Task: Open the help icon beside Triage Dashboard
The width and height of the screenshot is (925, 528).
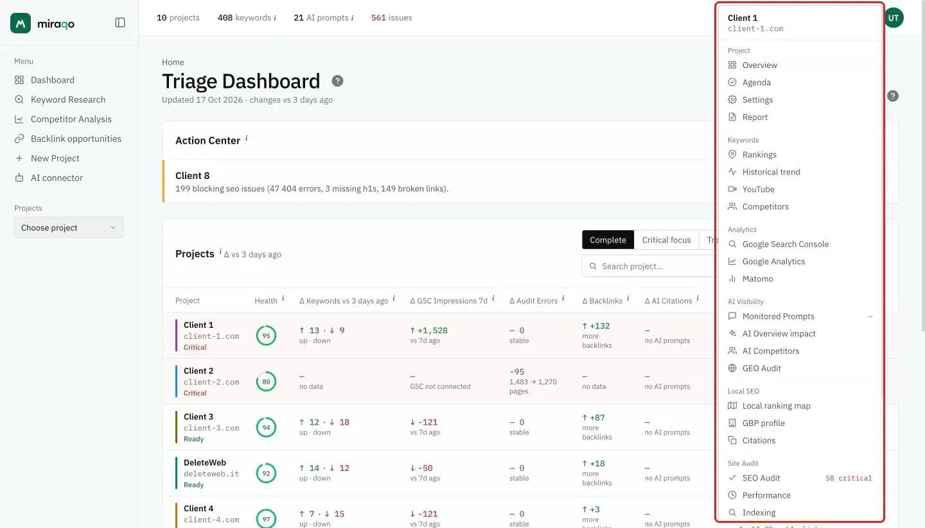Action: [337, 81]
